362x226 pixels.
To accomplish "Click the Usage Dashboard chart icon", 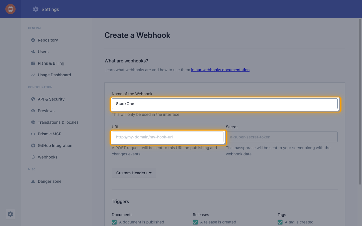I will 33,75.
